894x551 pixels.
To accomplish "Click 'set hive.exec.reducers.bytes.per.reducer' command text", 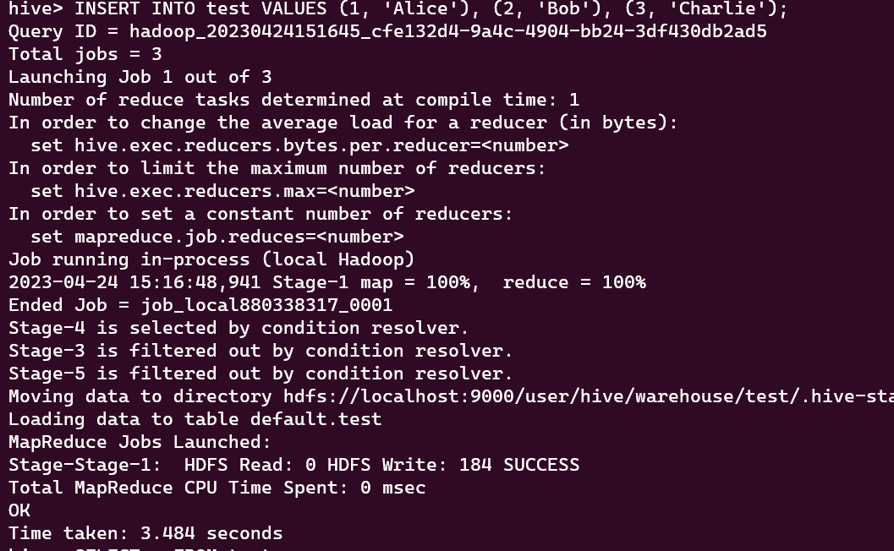I will [x=299, y=146].
